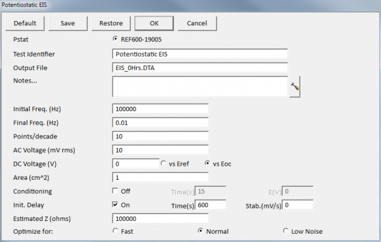Toggle the Init. Delay checkbox
The image size is (381, 242).
115,205
